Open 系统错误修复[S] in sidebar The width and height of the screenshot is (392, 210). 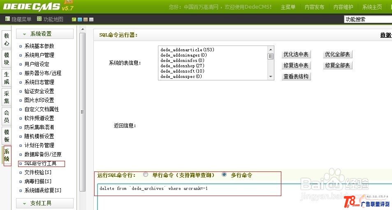coord(42,190)
